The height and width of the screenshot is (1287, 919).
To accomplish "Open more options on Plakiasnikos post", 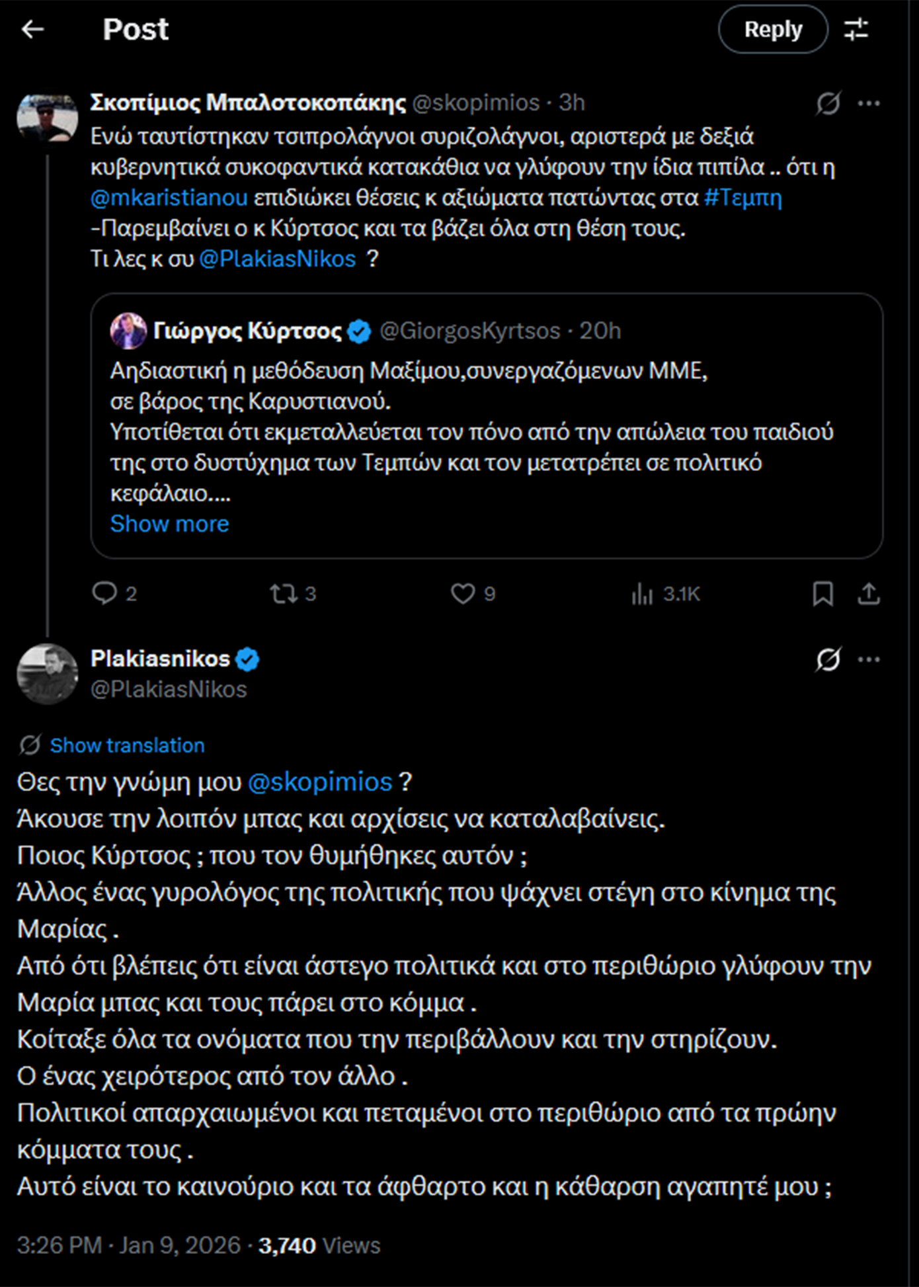I will [x=869, y=659].
